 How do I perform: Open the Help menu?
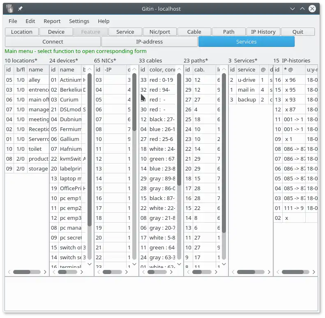[x=104, y=21]
